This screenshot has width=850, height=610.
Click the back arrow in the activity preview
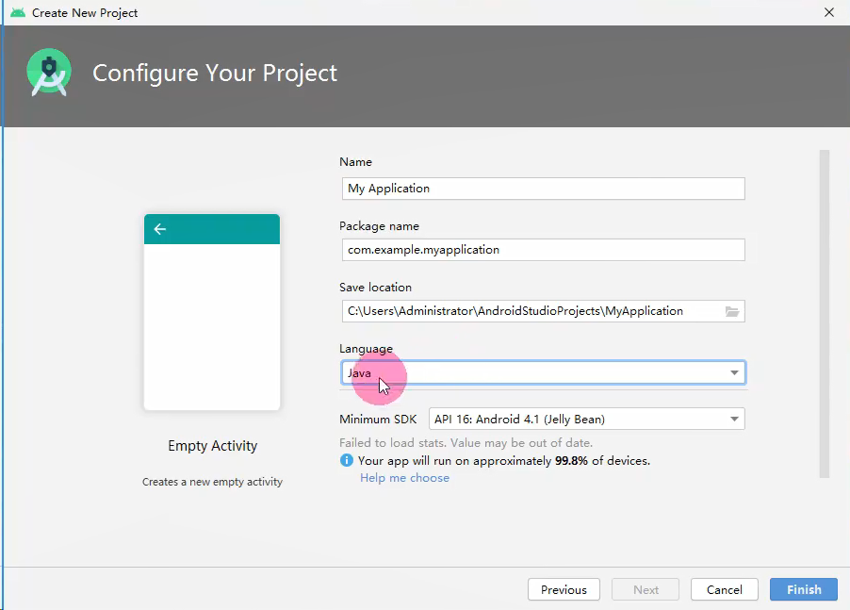pyautogui.click(x=160, y=229)
